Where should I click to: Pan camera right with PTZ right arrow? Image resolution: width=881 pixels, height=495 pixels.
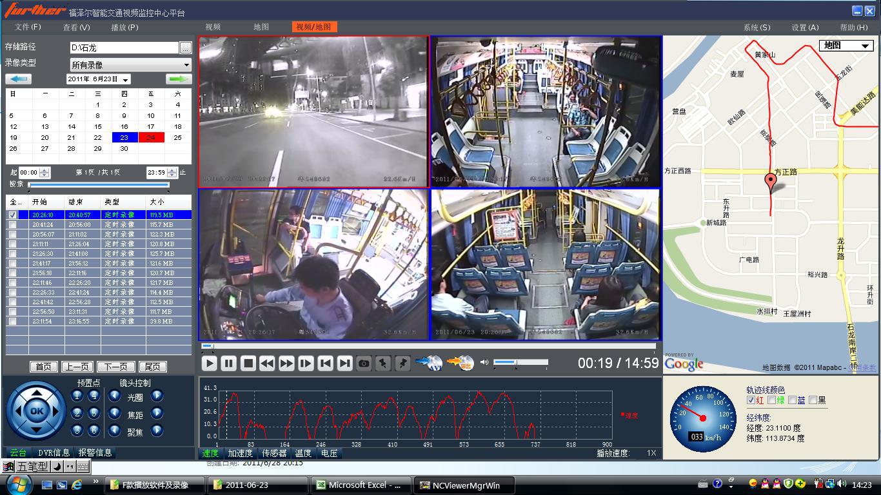pos(56,411)
